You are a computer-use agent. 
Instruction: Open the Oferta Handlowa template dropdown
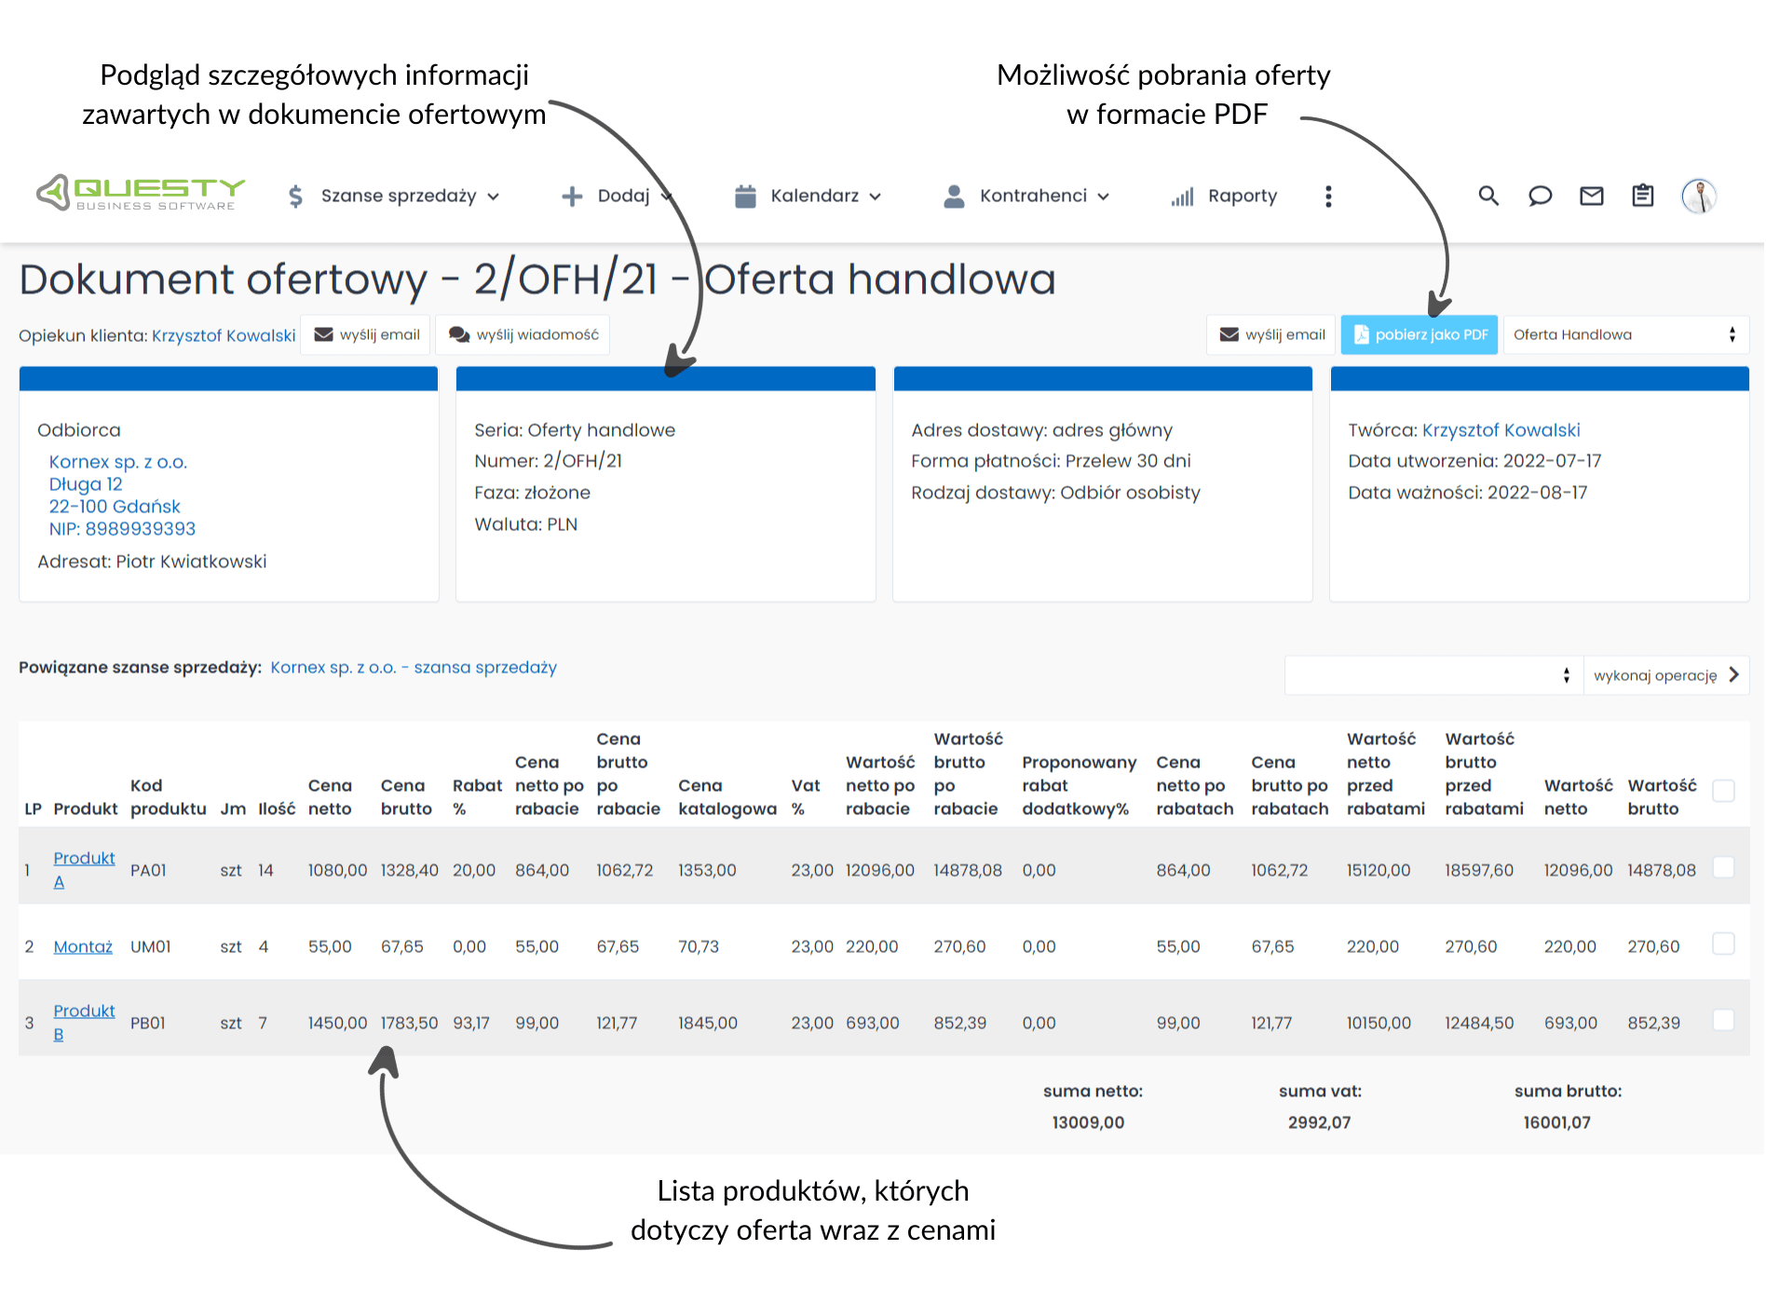point(1625,334)
